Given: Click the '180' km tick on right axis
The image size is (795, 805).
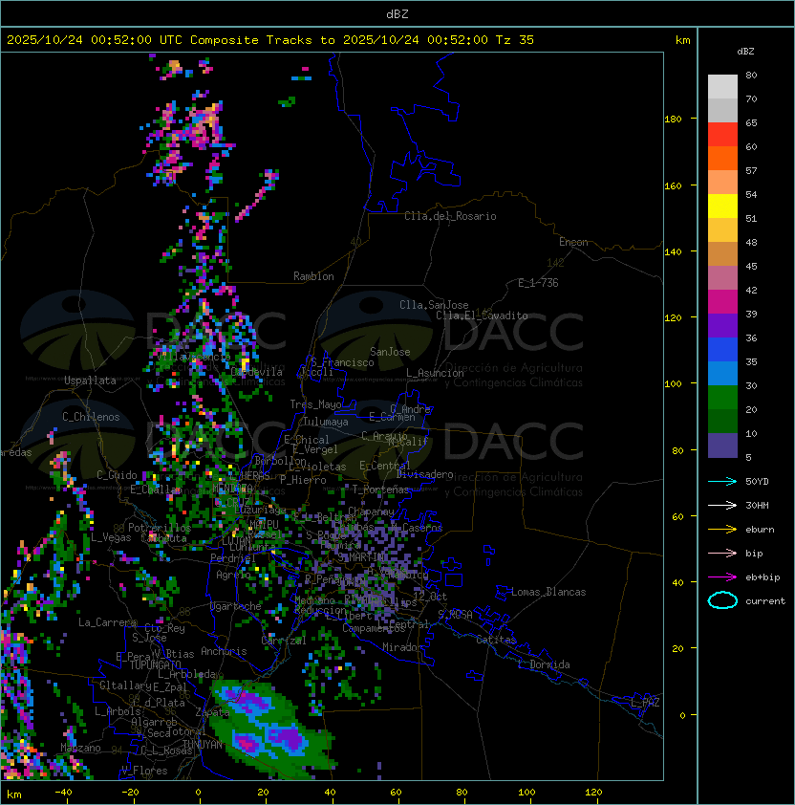Looking at the screenshot, I should click(673, 120).
